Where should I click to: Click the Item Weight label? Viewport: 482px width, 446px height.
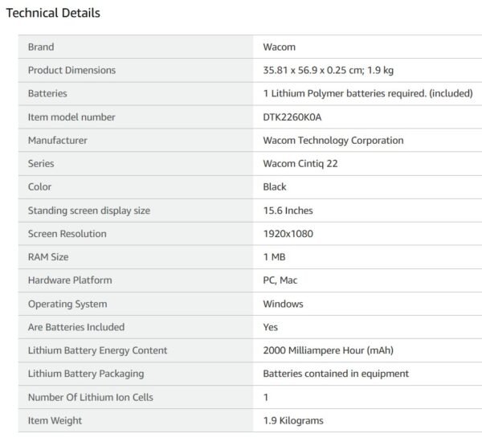[55, 420]
